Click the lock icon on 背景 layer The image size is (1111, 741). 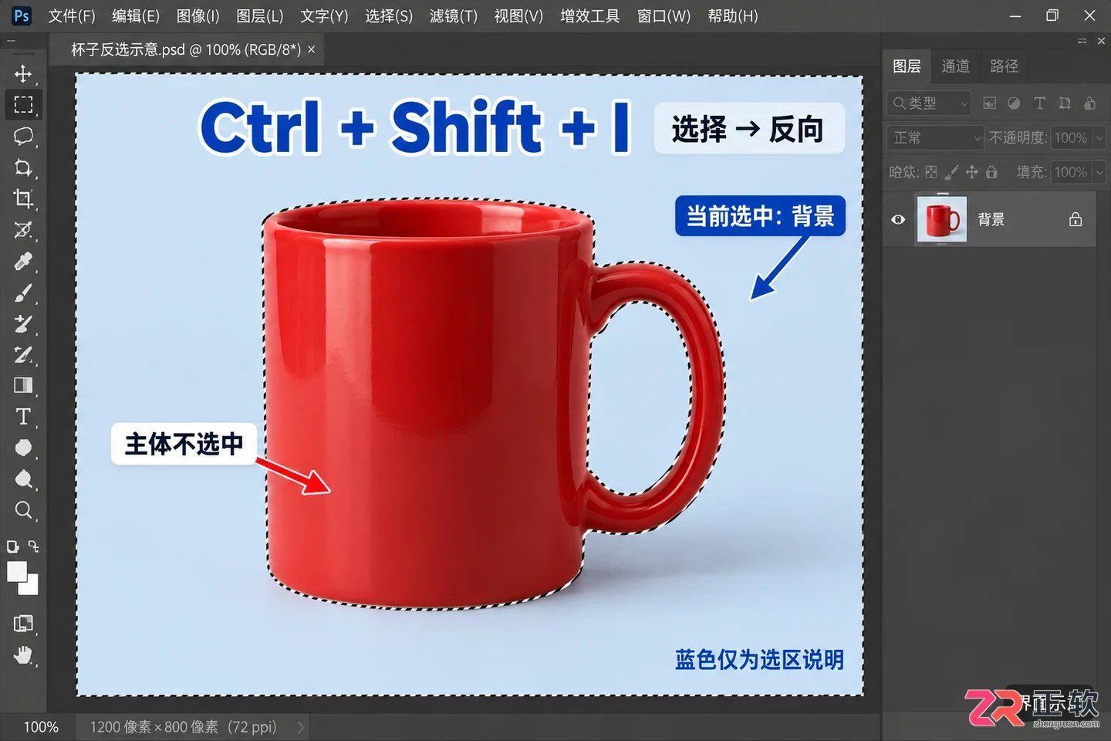1076,220
